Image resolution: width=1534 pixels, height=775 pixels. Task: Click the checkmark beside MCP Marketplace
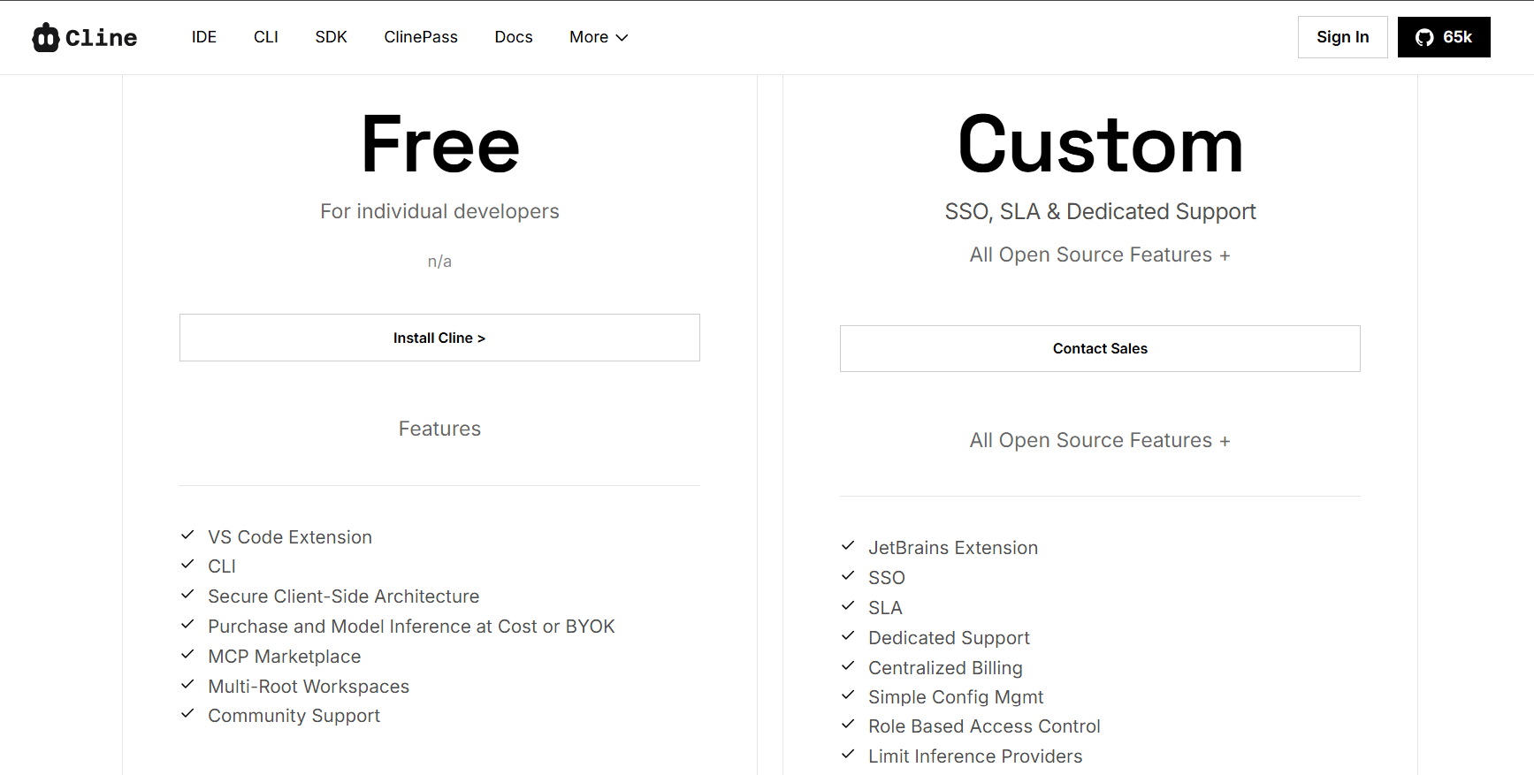coord(187,654)
